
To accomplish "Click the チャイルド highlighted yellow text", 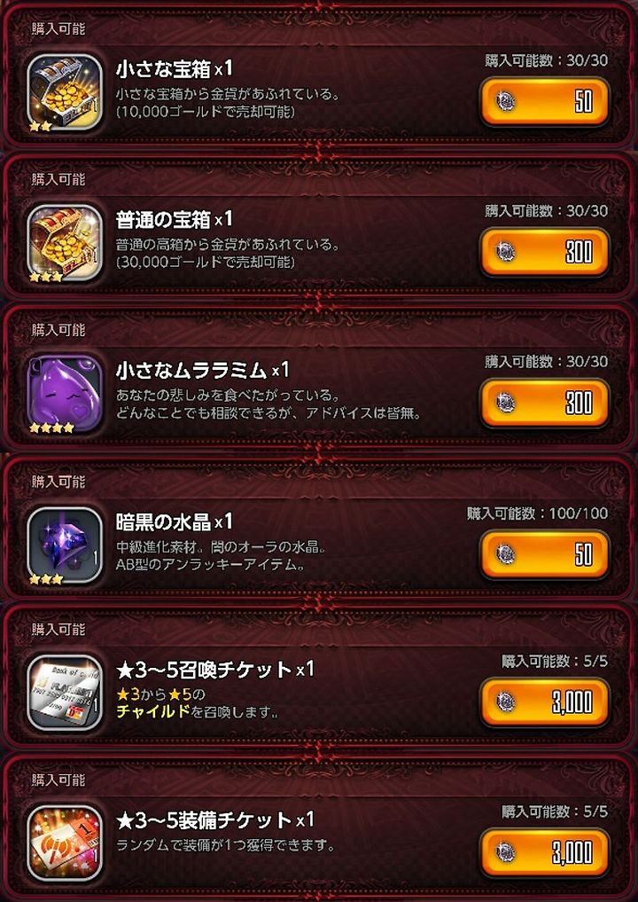I will click(153, 711).
